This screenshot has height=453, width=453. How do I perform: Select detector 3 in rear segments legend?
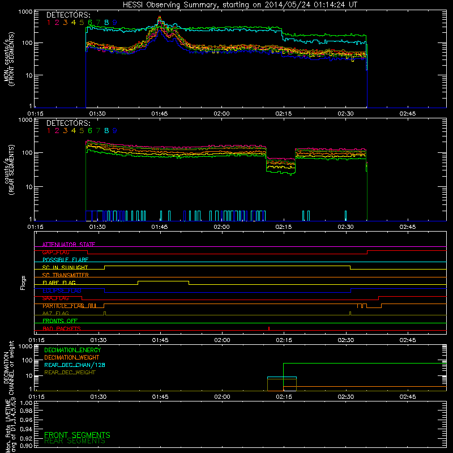point(65,131)
